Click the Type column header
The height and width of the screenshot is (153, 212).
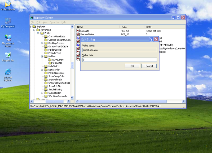(132, 27)
